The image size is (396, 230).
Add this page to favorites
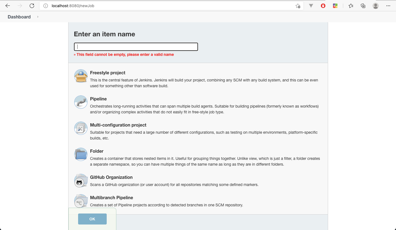click(x=298, y=6)
